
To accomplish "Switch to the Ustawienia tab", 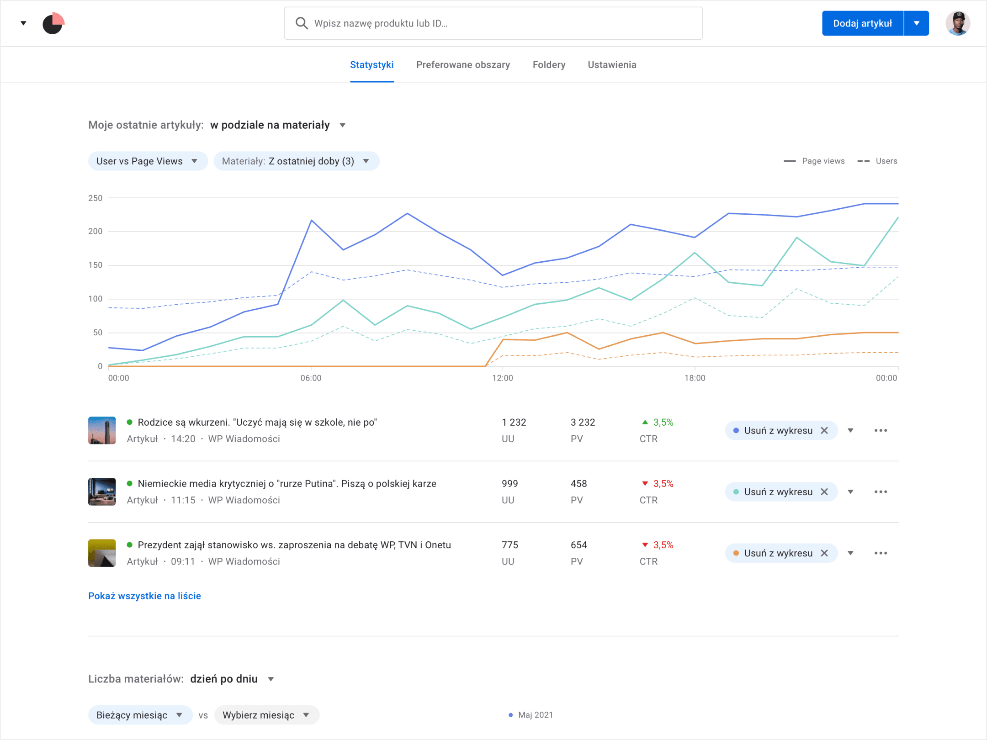I will [612, 65].
